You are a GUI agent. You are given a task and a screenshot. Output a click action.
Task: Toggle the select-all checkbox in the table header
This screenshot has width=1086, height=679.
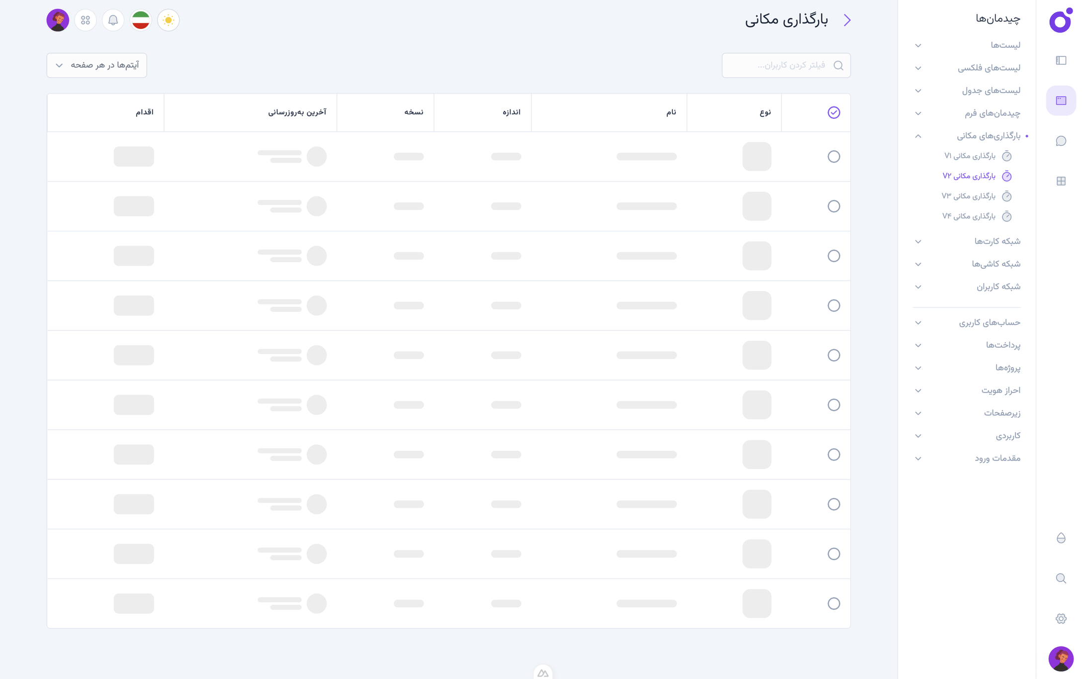pos(834,112)
